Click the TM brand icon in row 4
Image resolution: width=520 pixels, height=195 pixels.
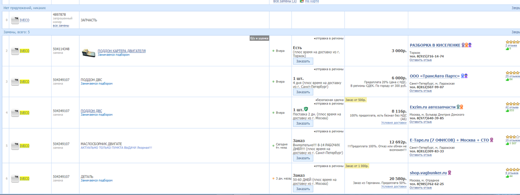[x=15, y=113]
